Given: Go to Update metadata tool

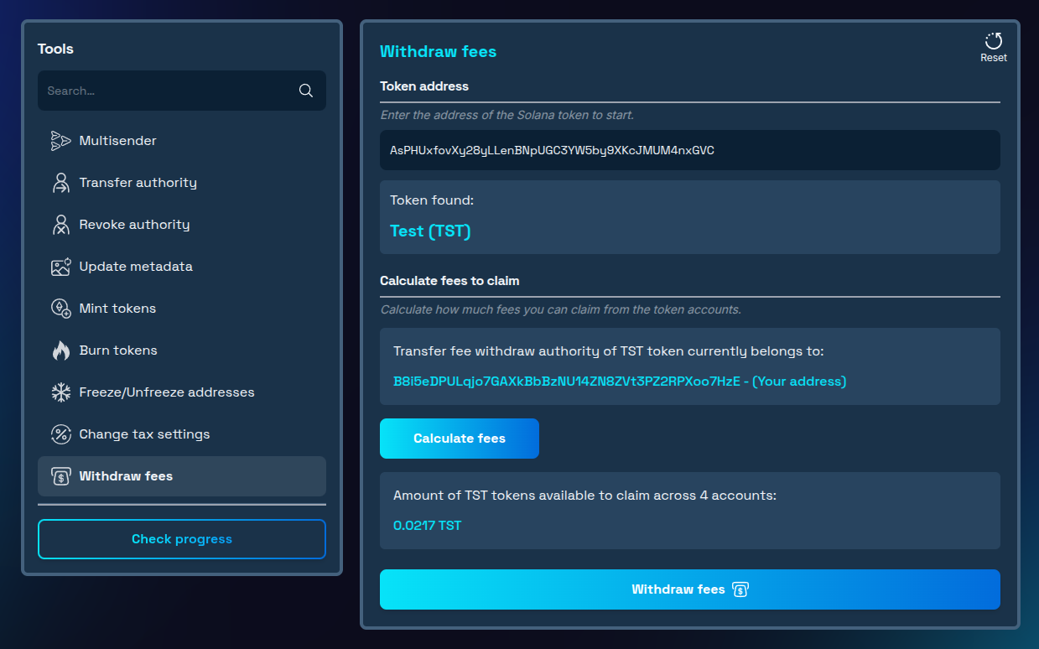Looking at the screenshot, I should 182,267.
